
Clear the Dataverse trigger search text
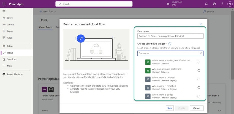[201, 53]
